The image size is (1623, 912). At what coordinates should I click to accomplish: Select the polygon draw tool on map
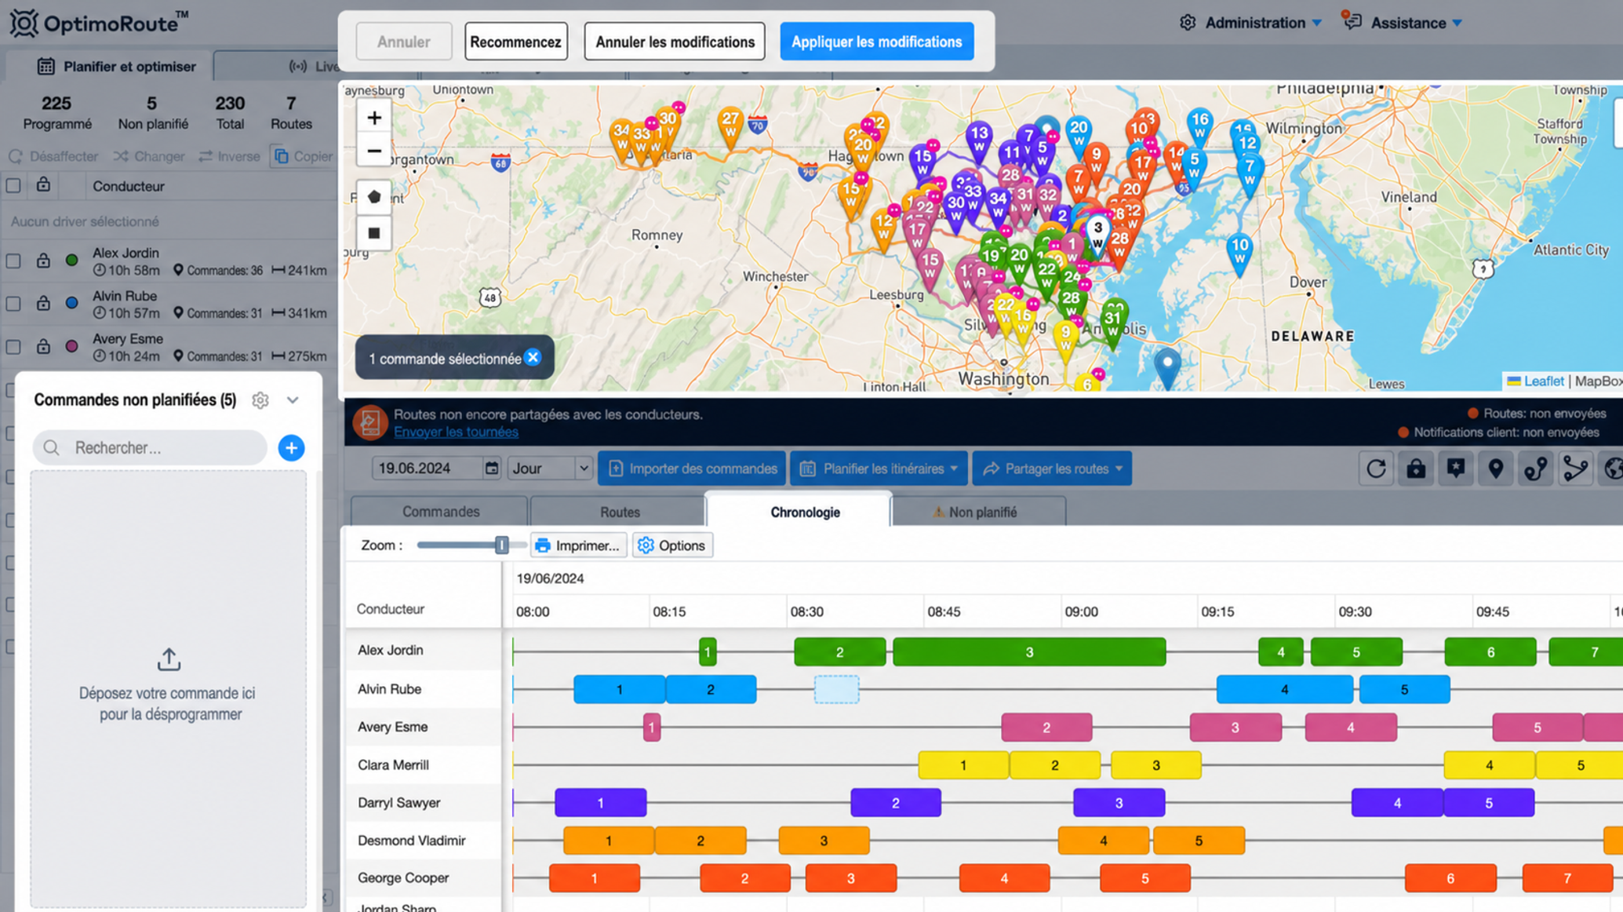click(374, 197)
